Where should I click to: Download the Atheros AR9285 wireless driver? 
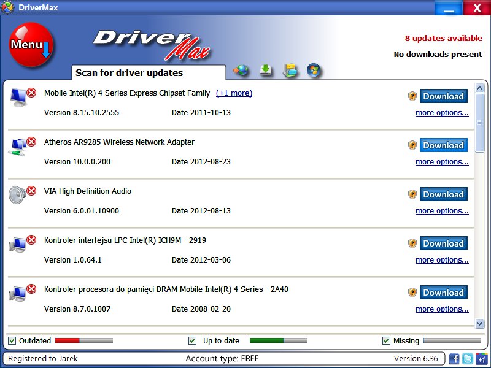[443, 145]
